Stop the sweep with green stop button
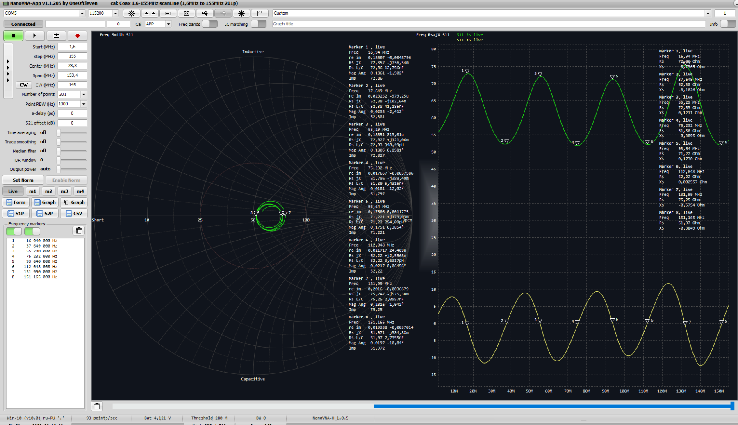This screenshot has width=738, height=425. 13,36
